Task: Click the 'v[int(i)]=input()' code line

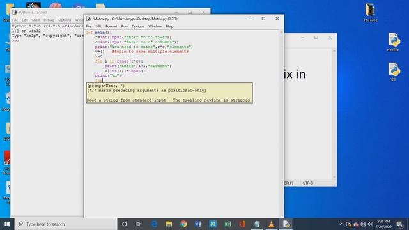Action: tap(125, 71)
